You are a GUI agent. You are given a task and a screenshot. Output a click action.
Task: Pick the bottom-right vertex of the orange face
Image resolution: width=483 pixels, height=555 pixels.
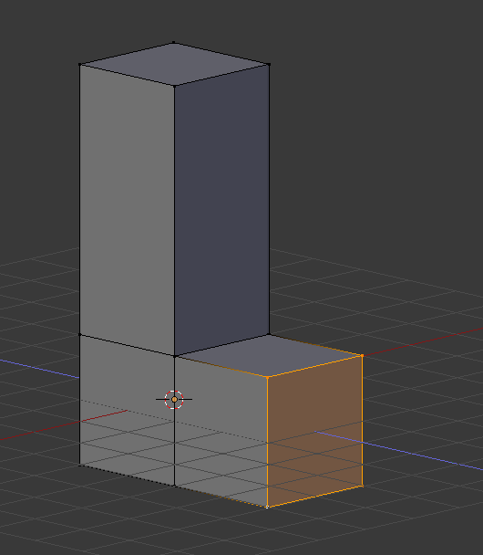coord(363,486)
